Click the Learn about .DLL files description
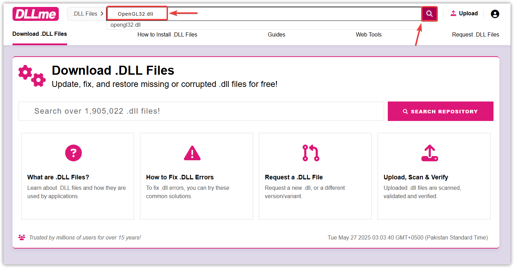Viewport: 514px width, 268px height. pos(77,192)
